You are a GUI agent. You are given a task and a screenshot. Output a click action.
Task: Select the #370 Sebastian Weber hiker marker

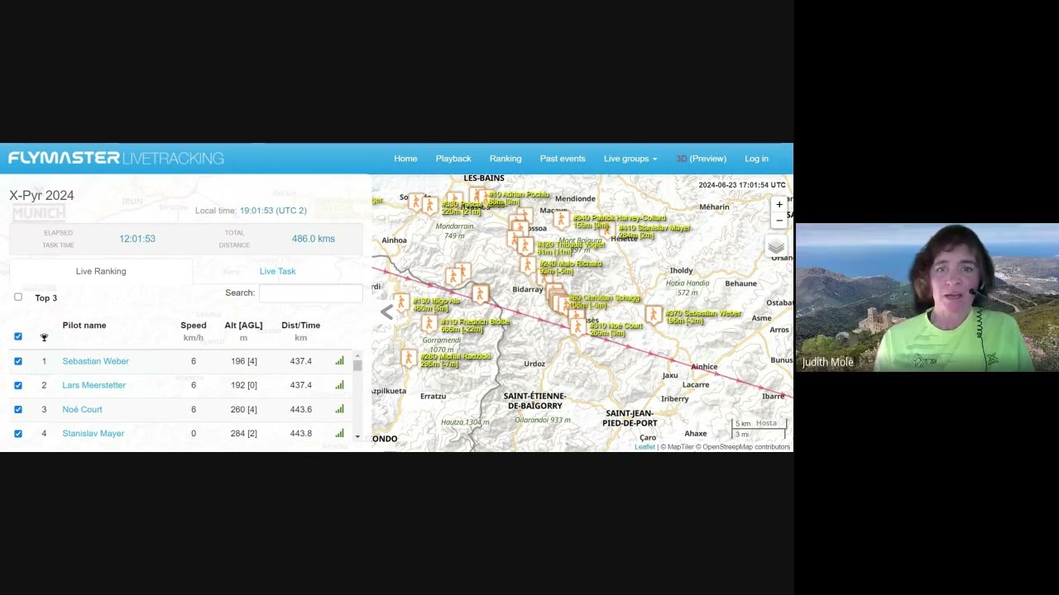pos(653,315)
